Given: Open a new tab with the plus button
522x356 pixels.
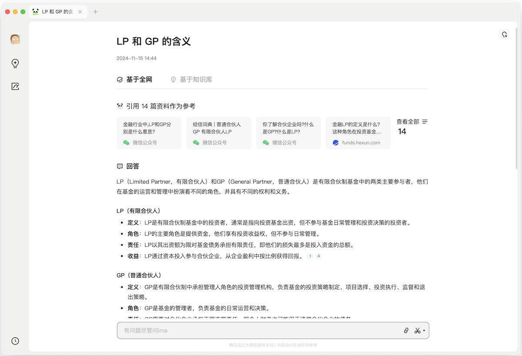Looking at the screenshot, I should pyautogui.click(x=96, y=12).
